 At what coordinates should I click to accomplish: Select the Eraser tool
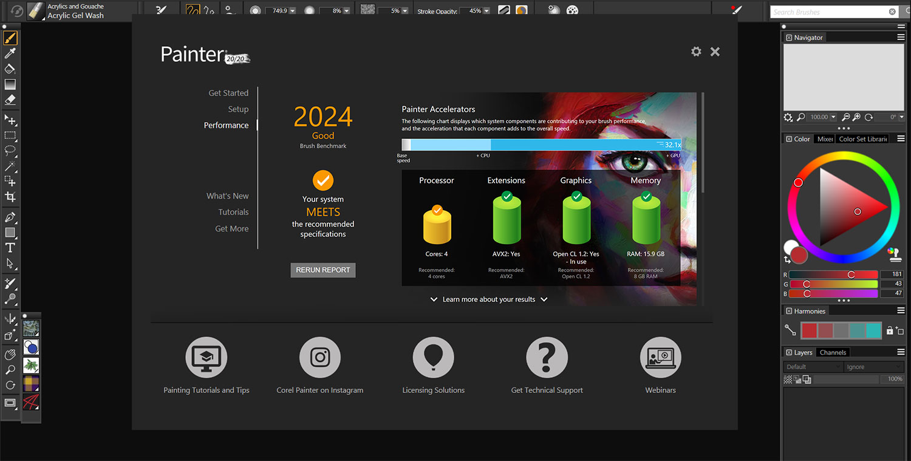tap(10, 100)
